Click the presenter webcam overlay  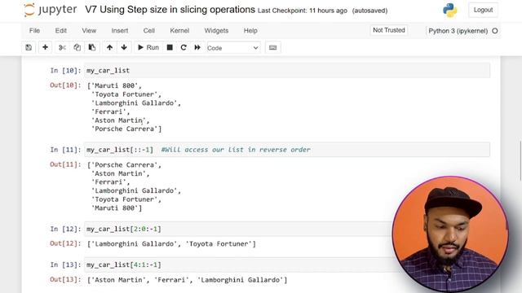(450, 234)
